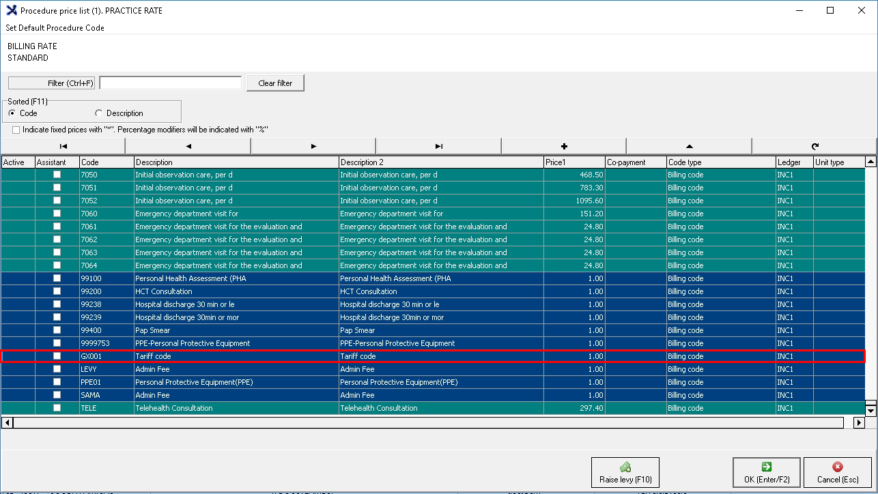
Task: Sort list by Description radio button
Action: click(99, 113)
